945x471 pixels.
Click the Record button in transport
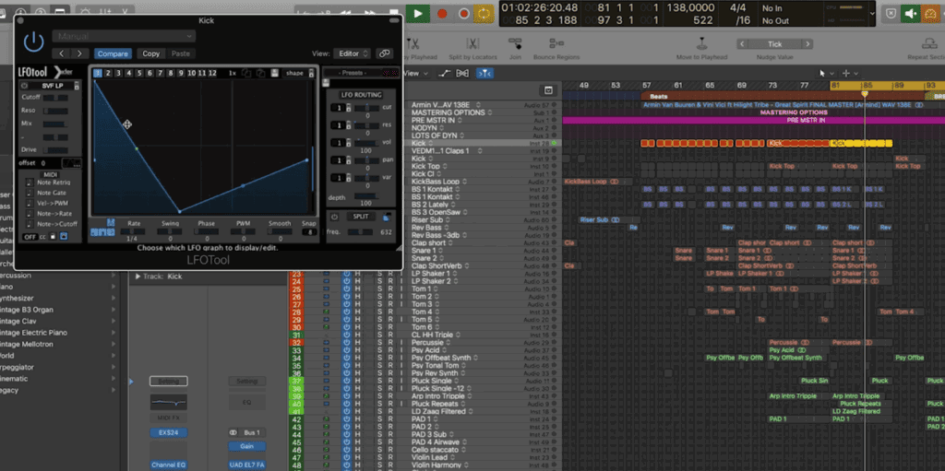pos(441,14)
